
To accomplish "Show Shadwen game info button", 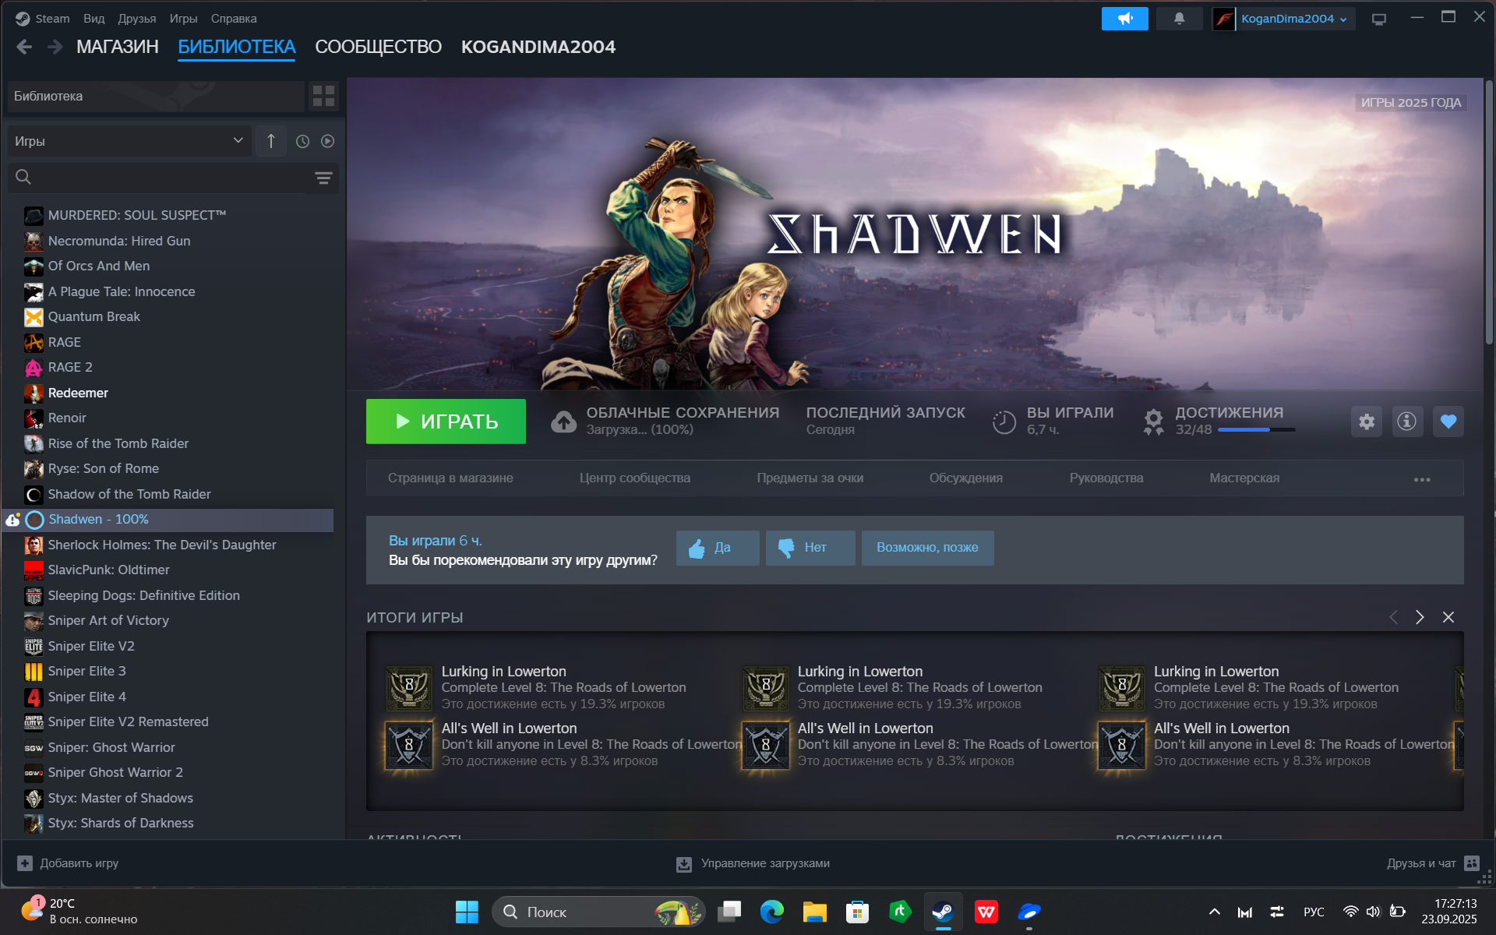I will click(x=1407, y=422).
